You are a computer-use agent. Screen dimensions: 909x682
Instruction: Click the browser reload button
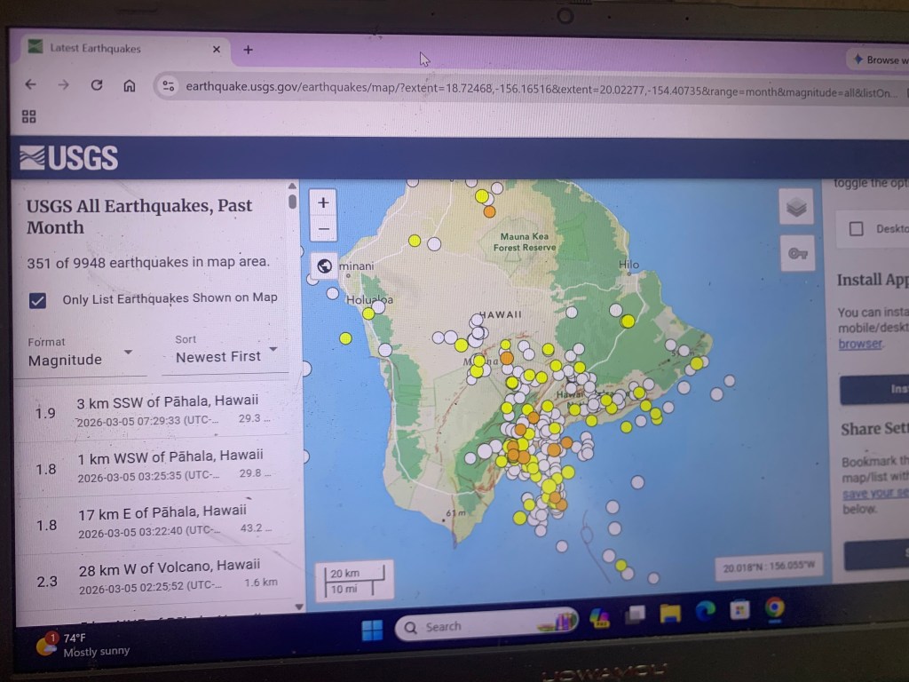click(x=97, y=85)
